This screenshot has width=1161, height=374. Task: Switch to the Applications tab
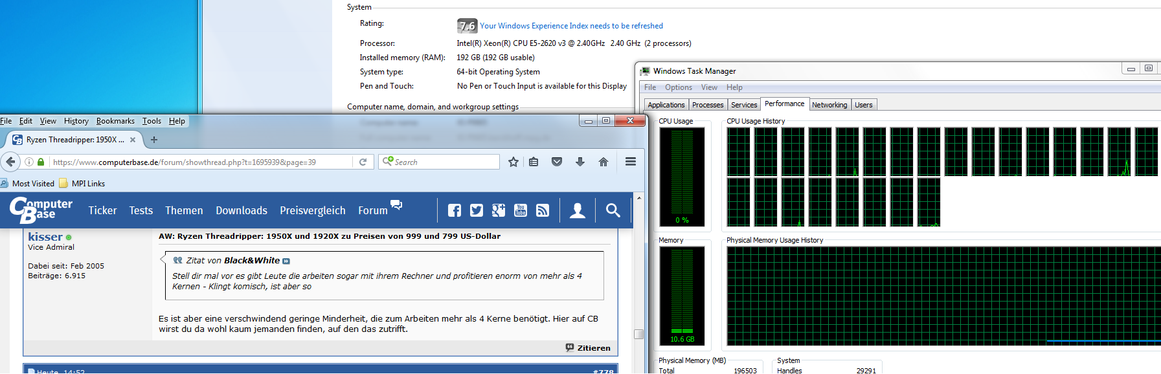point(666,105)
